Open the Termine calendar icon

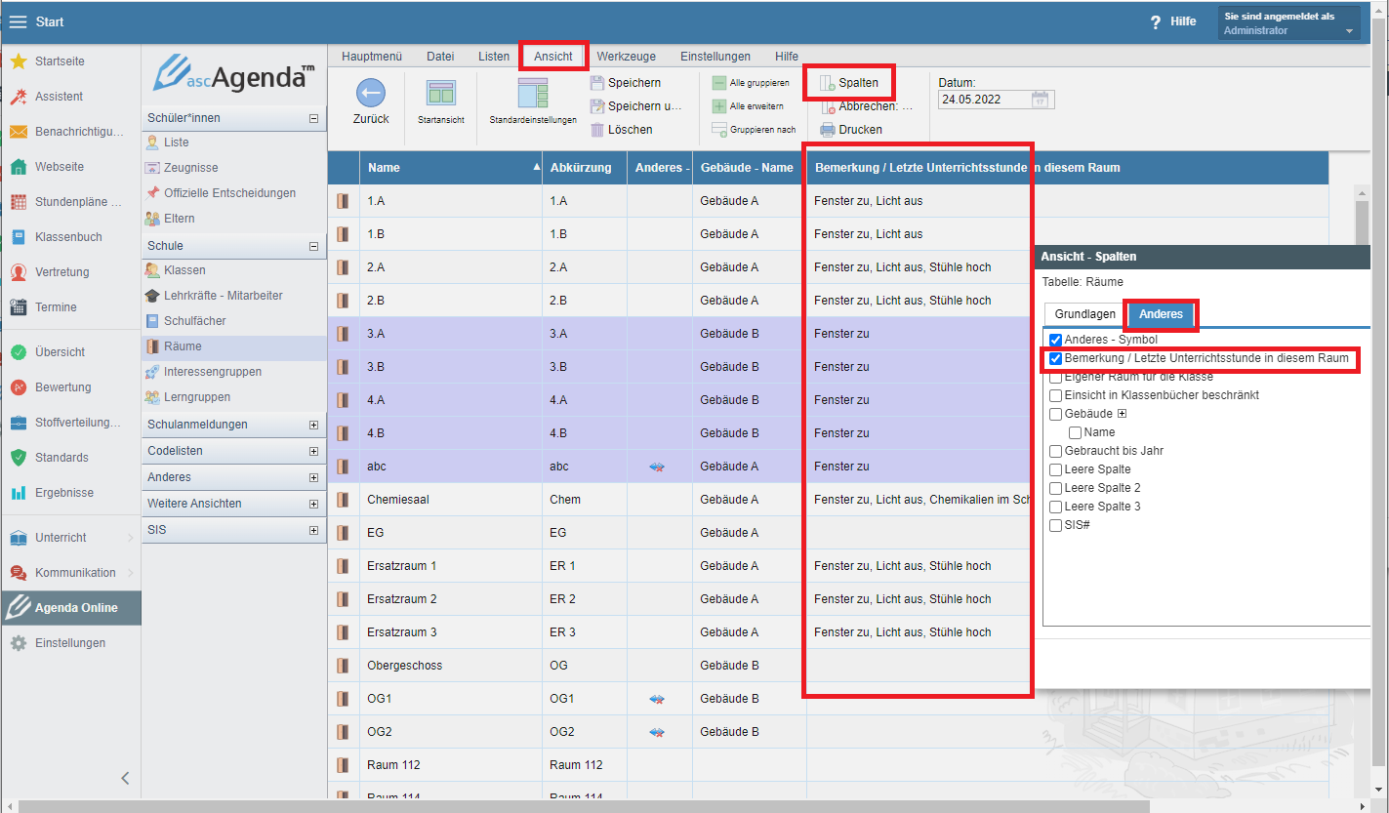tap(18, 307)
